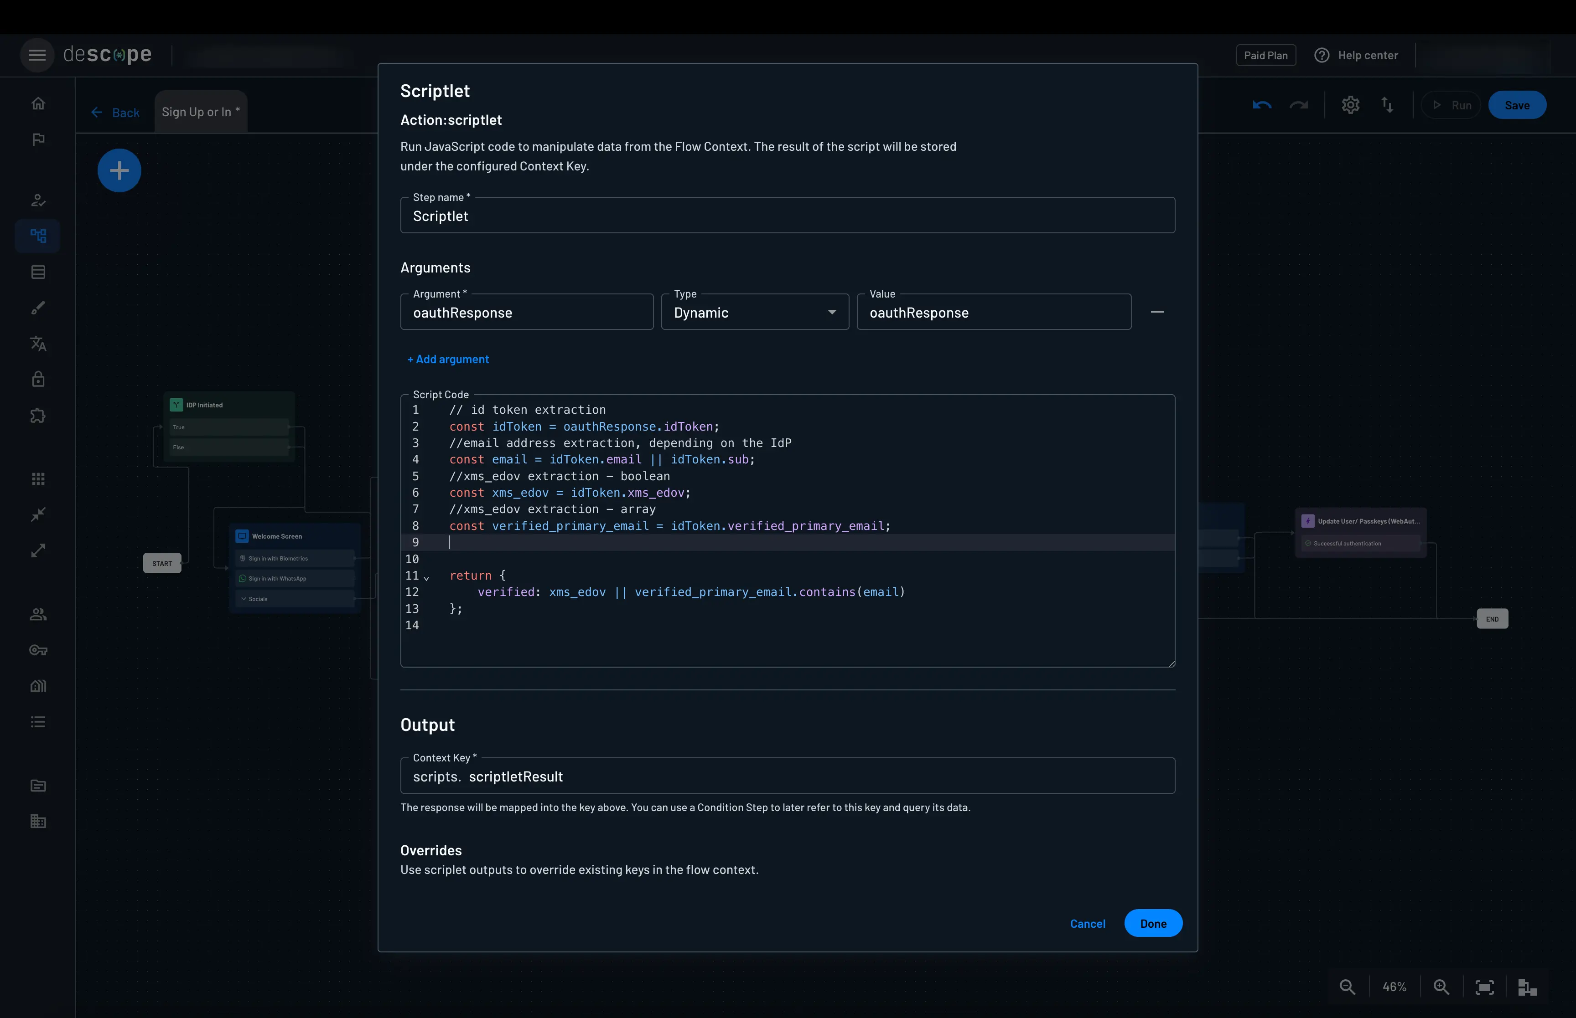Viewport: 1576px width, 1018px height.
Task: Click the auto-layout icon in zoom bar
Action: coord(1527,987)
